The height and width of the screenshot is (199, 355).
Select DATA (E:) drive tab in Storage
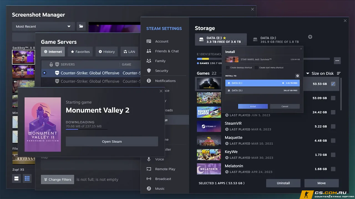point(221,40)
